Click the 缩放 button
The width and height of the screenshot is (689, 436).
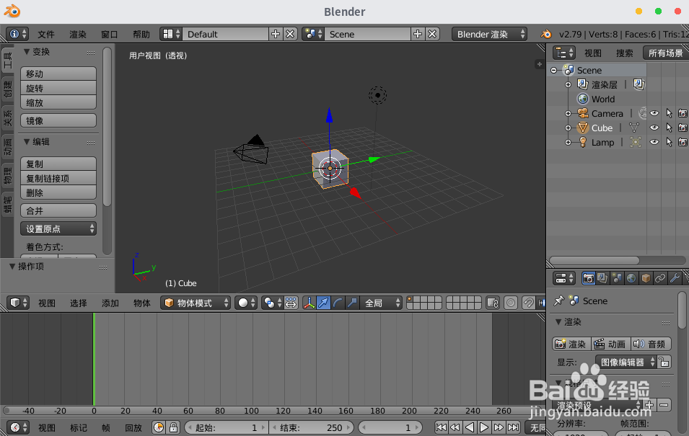[58, 103]
